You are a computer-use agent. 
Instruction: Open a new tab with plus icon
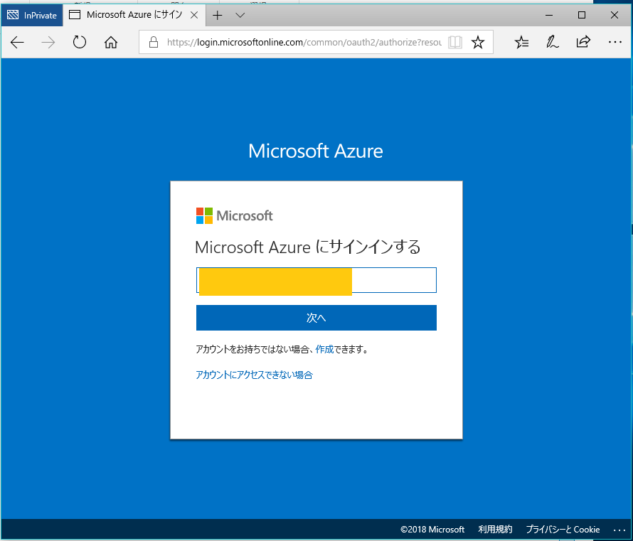[x=217, y=16]
